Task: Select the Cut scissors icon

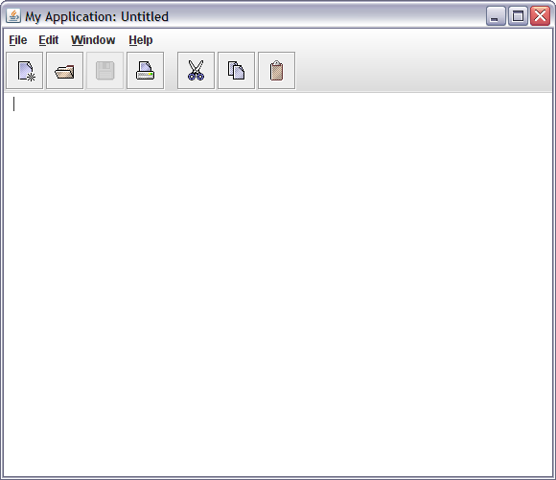Action: (196, 71)
